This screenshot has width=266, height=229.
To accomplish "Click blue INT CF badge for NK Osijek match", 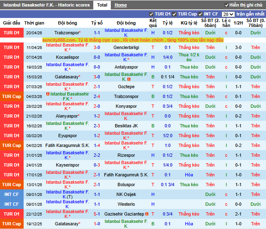I will click(11, 194).
